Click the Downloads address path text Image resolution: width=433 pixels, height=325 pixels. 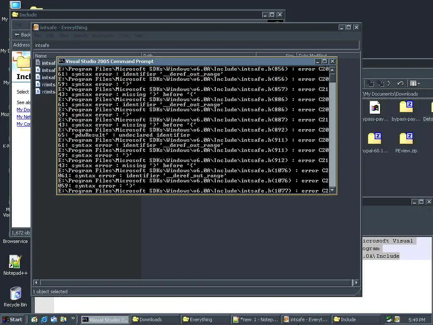391,94
